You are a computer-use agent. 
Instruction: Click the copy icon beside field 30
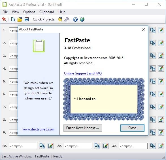point(153,146)
